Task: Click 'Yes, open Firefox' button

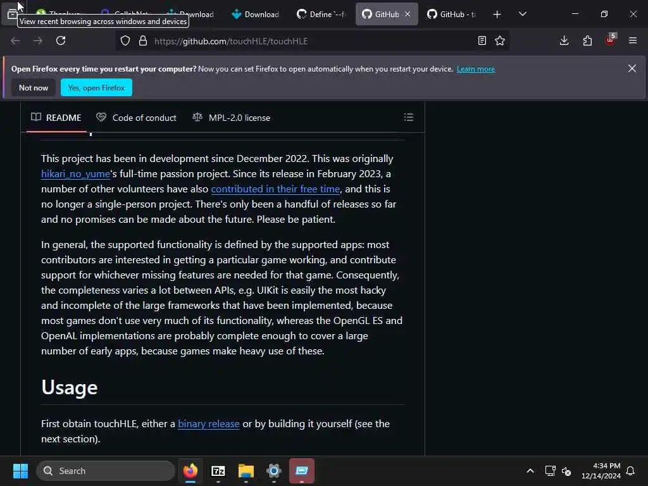Action: click(x=96, y=87)
